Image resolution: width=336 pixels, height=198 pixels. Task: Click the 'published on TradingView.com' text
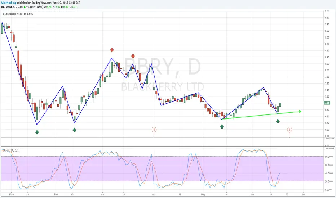pyautogui.click(x=34, y=3)
